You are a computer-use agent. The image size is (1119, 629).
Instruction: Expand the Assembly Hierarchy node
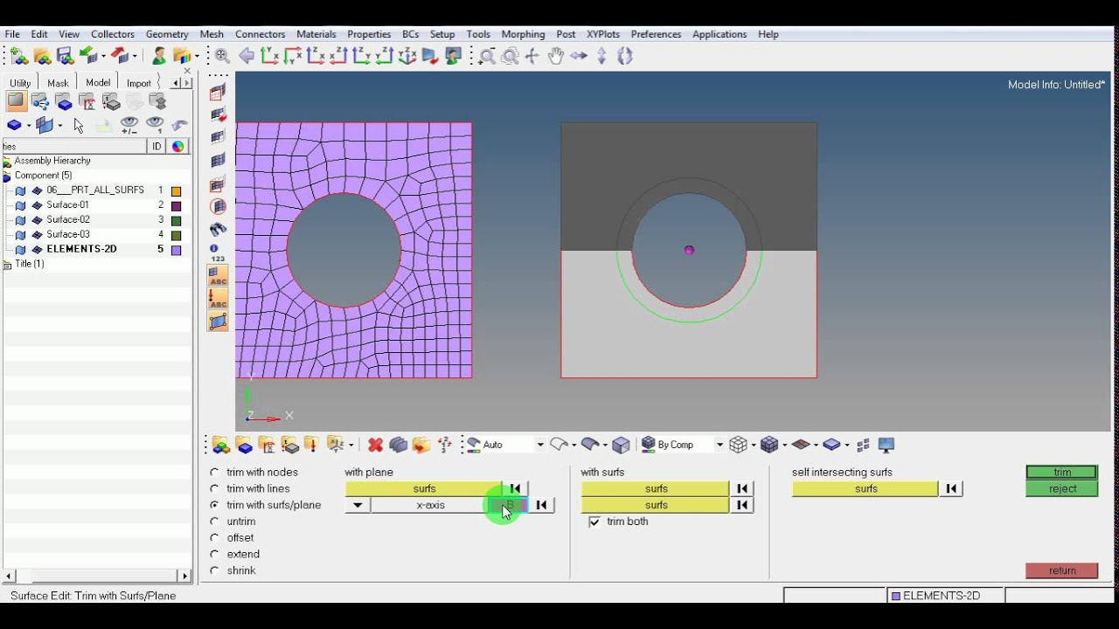[x=7, y=161]
